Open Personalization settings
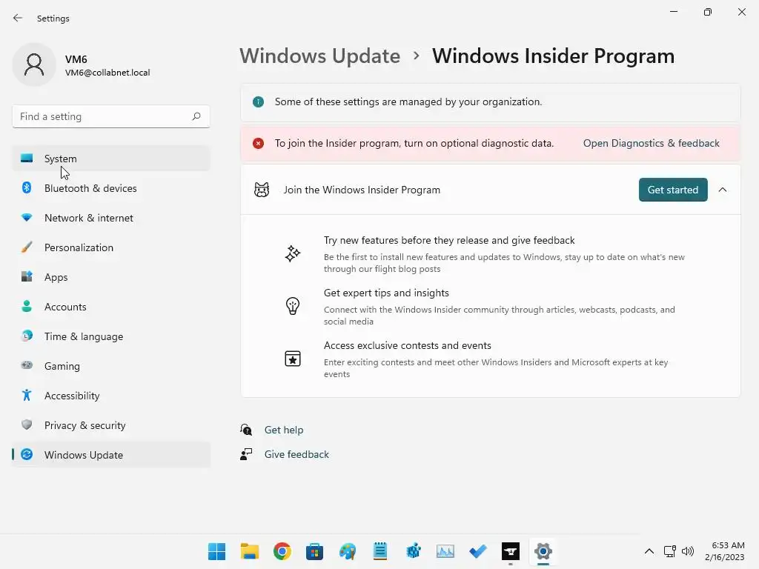The width and height of the screenshot is (759, 569). tap(111, 247)
